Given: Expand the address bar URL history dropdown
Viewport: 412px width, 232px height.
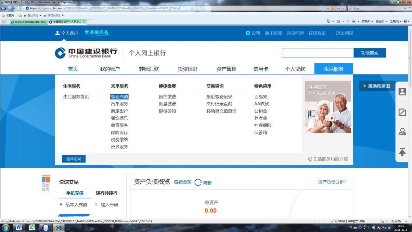Looking at the screenshot, I should [328, 8].
